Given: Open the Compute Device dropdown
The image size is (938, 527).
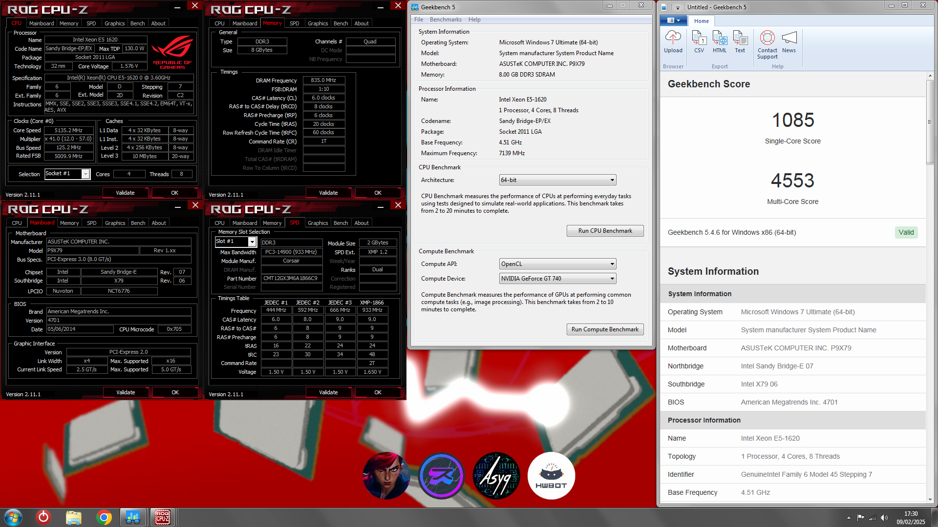Looking at the screenshot, I should [x=557, y=279].
